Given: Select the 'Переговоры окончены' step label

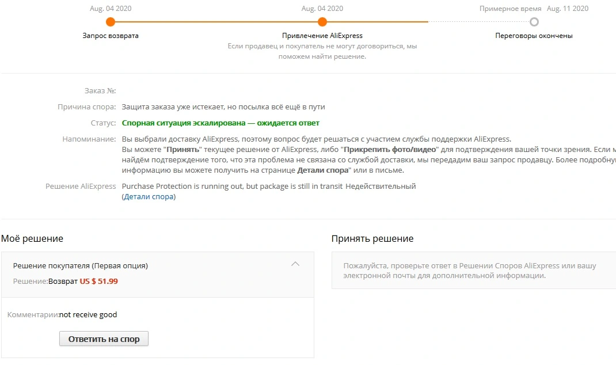Looking at the screenshot, I should (x=534, y=36).
